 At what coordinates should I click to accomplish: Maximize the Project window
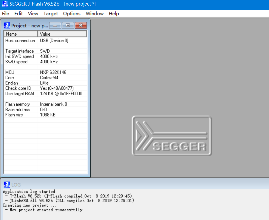(68, 25)
